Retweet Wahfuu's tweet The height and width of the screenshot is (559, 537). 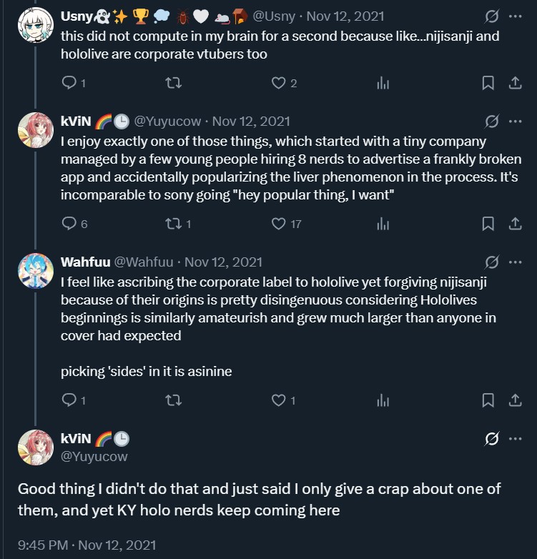click(x=173, y=400)
